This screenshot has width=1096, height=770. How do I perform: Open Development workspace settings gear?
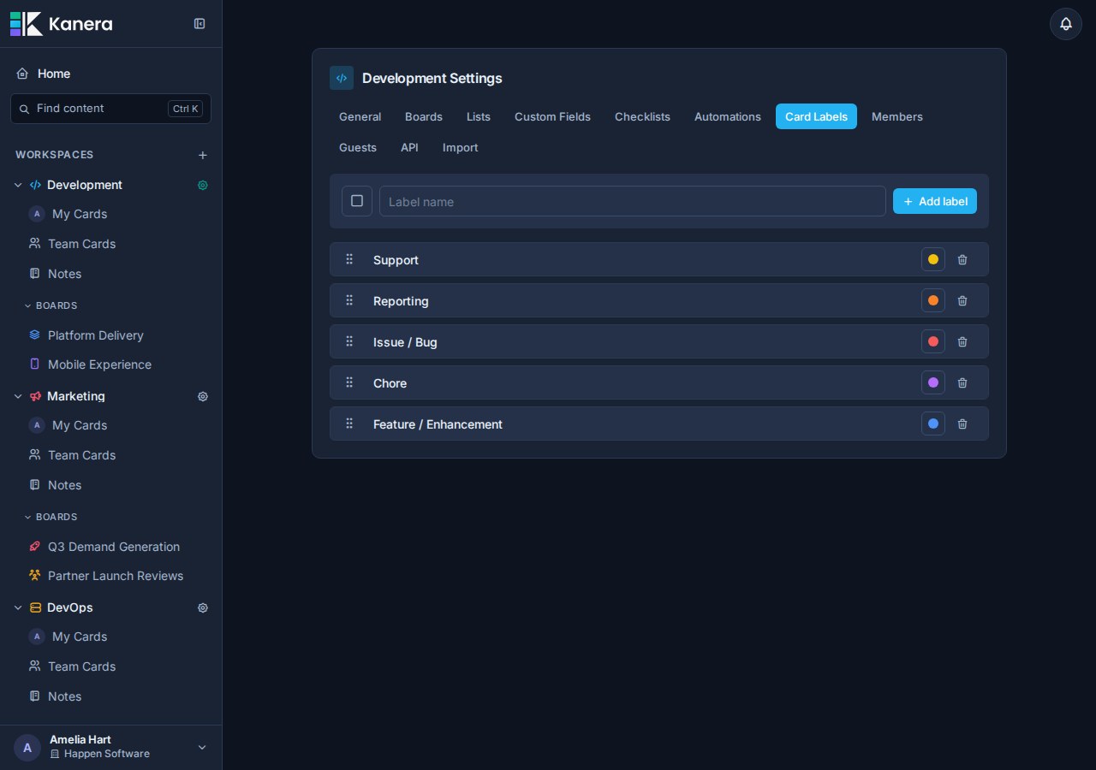(x=203, y=185)
